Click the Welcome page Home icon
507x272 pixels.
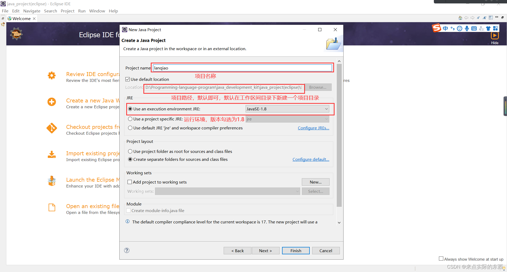[x=461, y=18]
